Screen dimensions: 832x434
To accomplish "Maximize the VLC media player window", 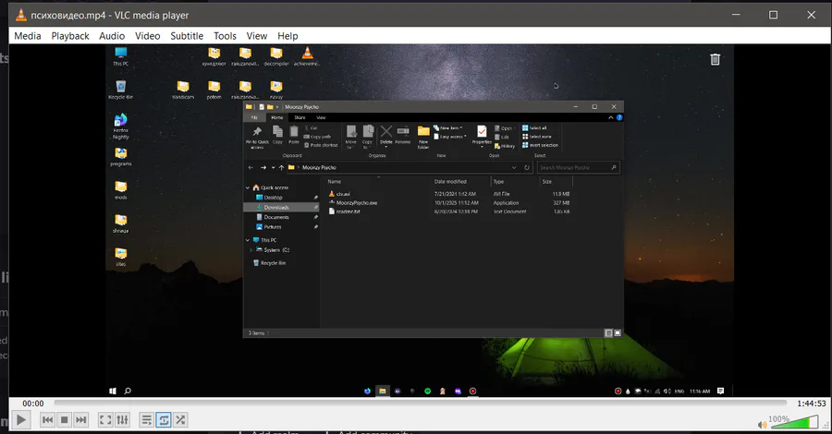I will [x=773, y=15].
